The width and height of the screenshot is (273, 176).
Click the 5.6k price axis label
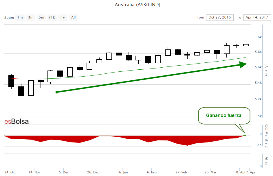[x=258, y=67]
